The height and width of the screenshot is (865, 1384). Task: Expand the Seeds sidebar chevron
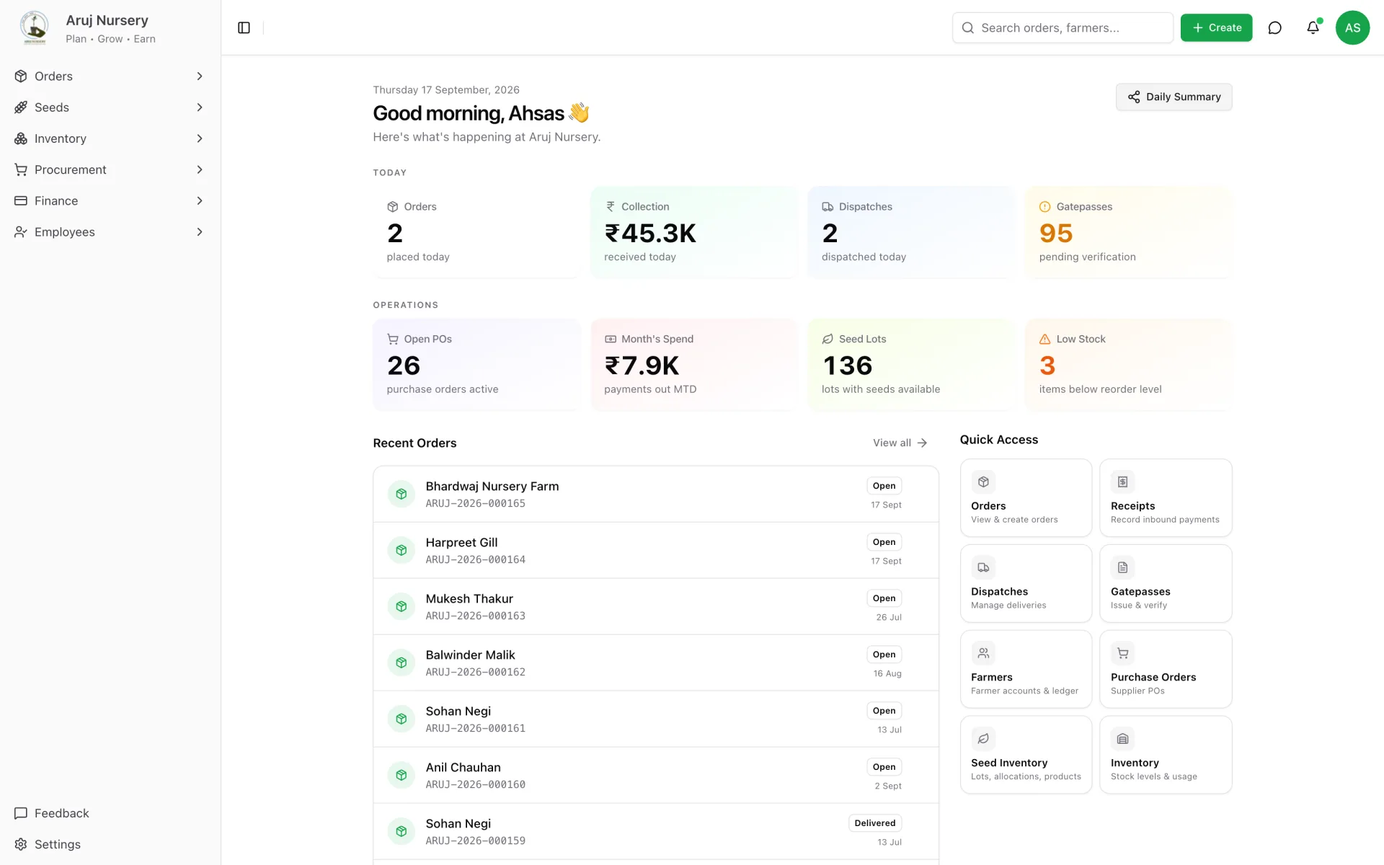tap(200, 107)
